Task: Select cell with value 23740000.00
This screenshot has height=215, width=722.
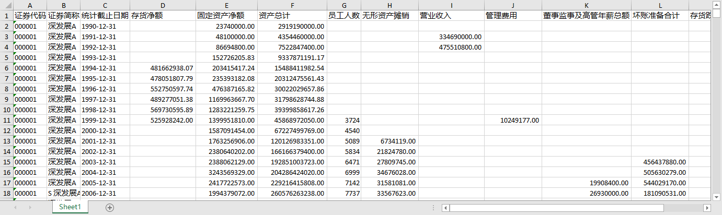Action: tap(227, 26)
